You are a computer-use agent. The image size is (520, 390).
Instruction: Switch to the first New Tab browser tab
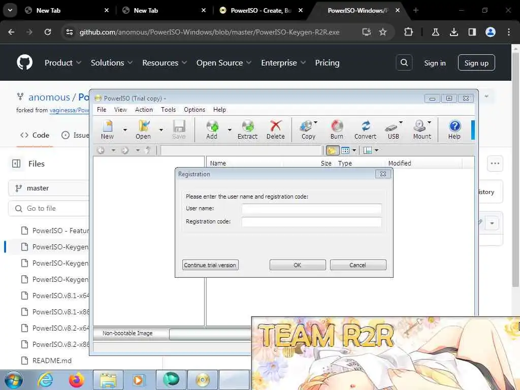click(67, 10)
